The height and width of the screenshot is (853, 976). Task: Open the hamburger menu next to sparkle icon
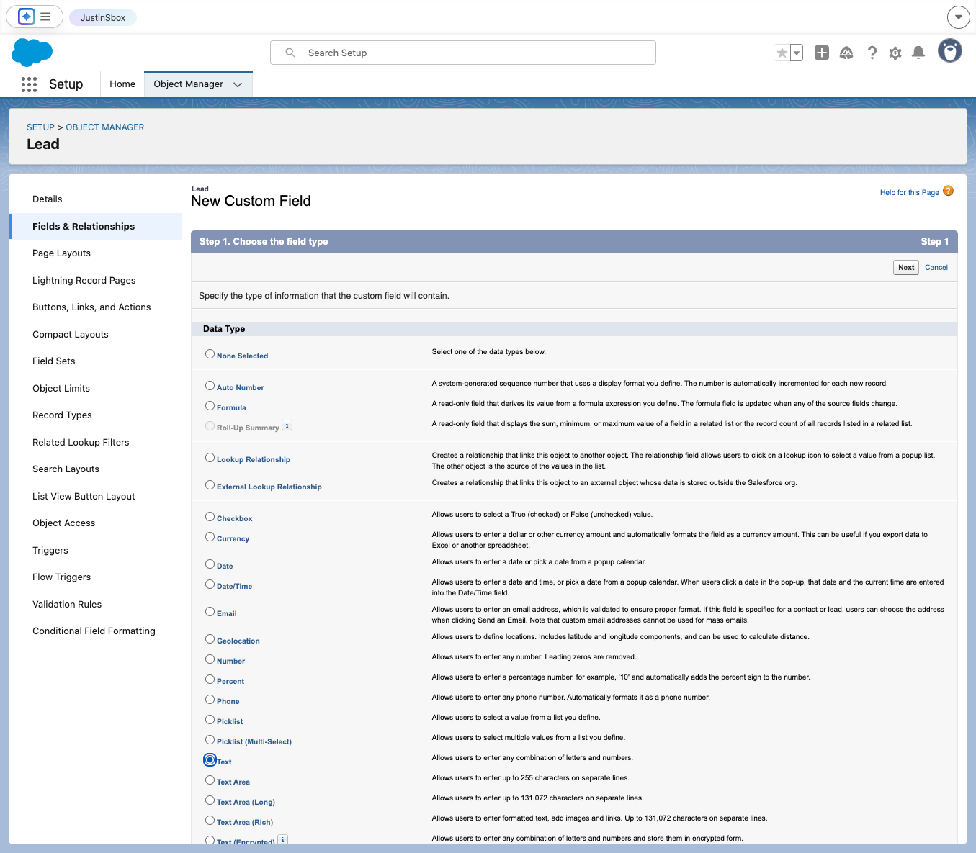point(45,17)
